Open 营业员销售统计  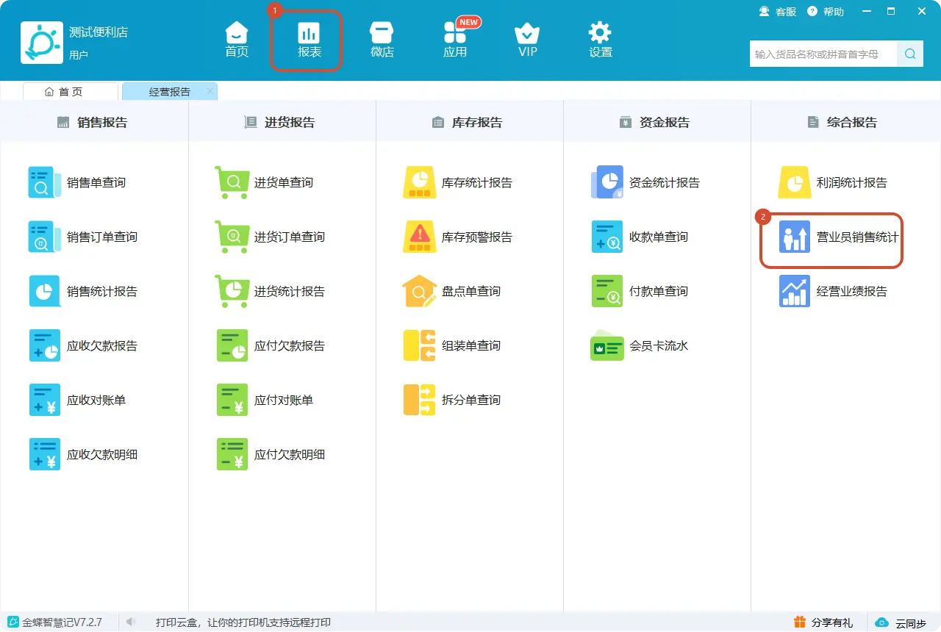tap(838, 237)
